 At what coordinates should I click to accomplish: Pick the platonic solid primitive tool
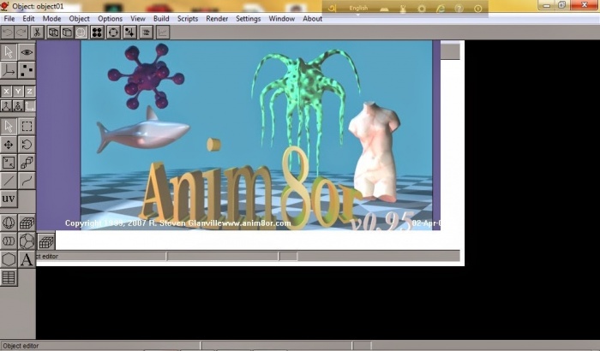point(27,241)
